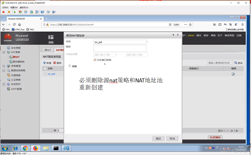Click the 确定 button
251x155 pixels.
click(158, 138)
